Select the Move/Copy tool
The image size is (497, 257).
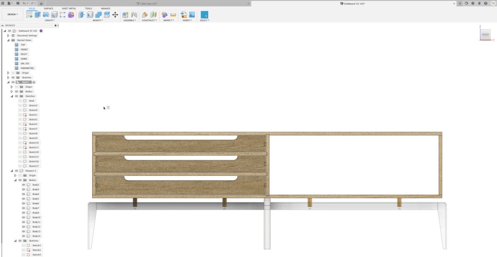[115, 14]
